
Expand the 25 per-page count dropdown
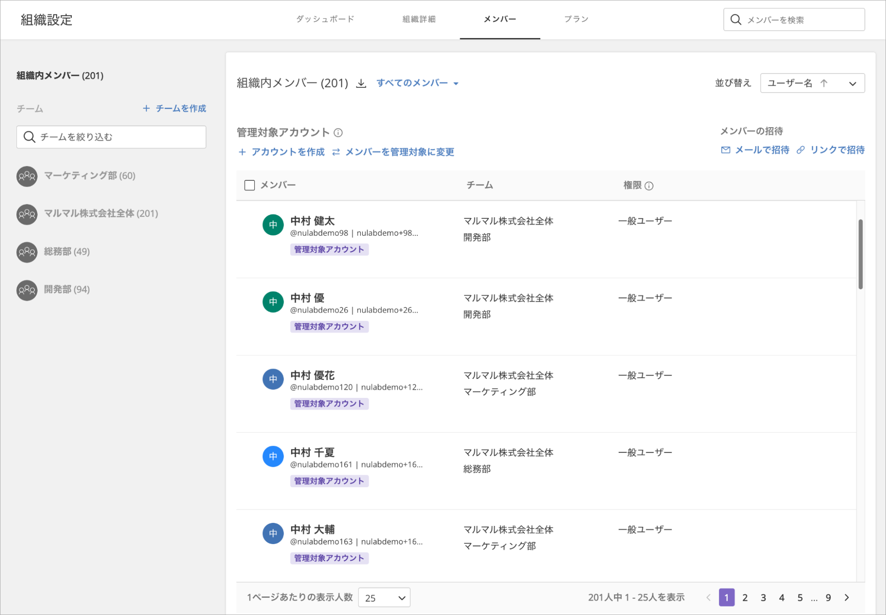384,598
